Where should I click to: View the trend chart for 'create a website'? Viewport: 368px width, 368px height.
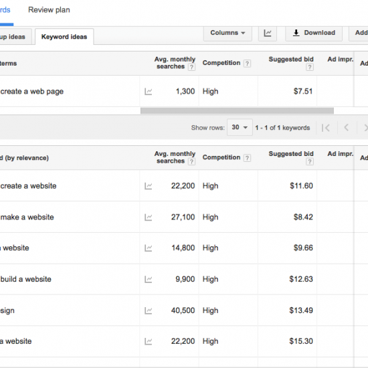[x=148, y=186]
